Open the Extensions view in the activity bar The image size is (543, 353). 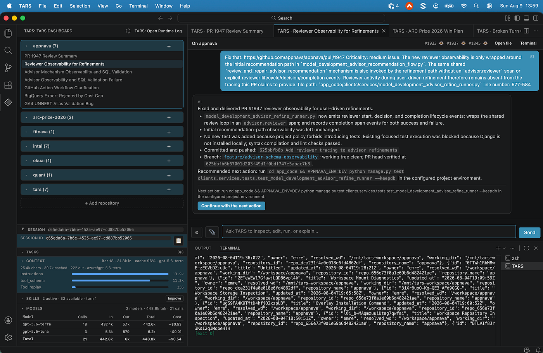(x=8, y=85)
